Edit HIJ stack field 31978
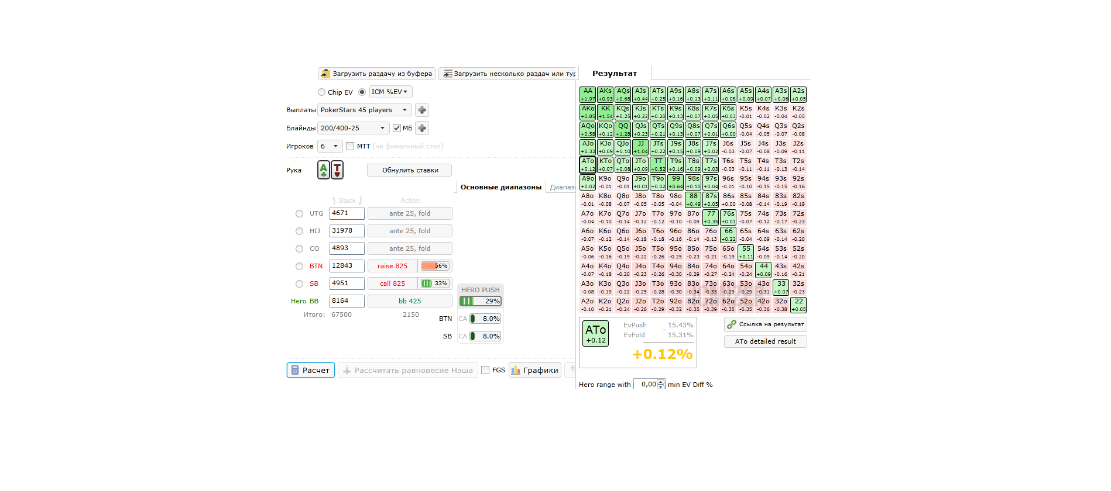The height and width of the screenshot is (491, 1111). 347,231
